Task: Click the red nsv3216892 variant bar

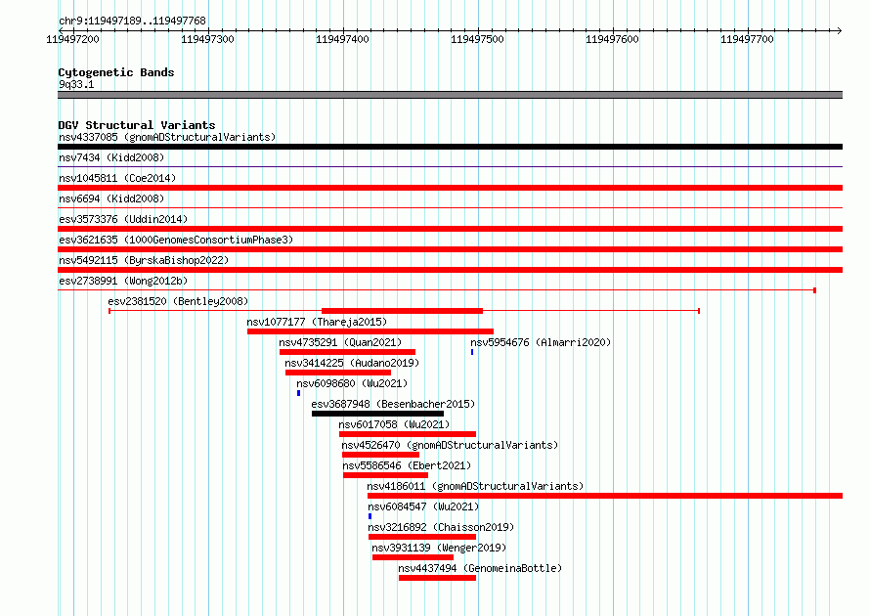Action: (x=422, y=537)
